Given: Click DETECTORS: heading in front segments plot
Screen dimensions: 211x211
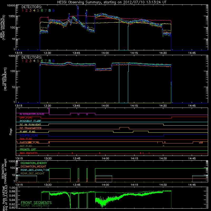Looking at the screenshot, I should 32,7.
